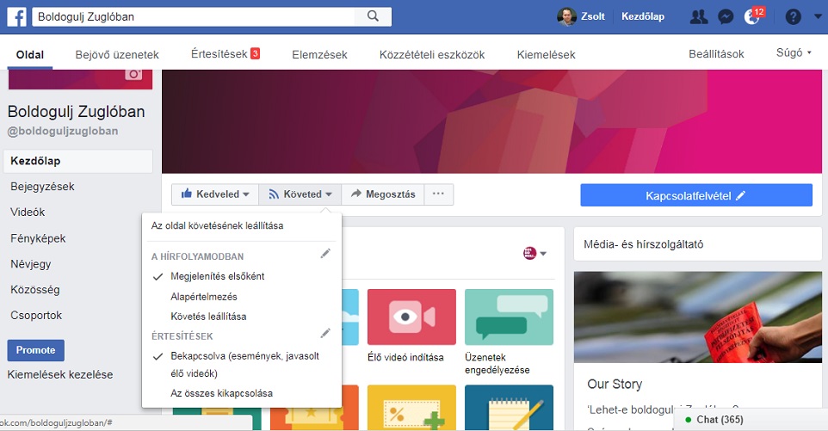Choose Az oldal követésének leállítása
The image size is (828, 431).
pyautogui.click(x=217, y=225)
